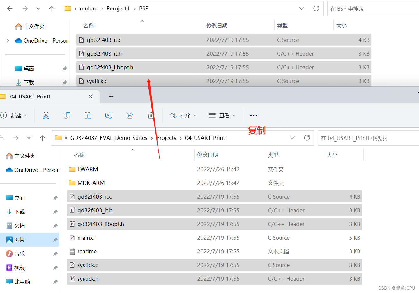This screenshot has width=419, height=293.
Task: Select the MDK-ARM folder
Action: [x=214, y=183]
